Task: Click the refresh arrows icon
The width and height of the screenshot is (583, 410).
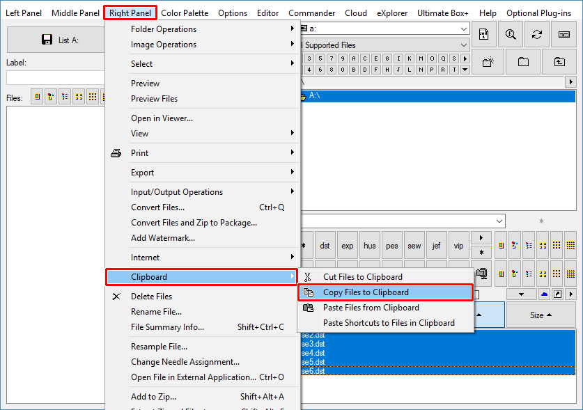Action: tap(537, 35)
